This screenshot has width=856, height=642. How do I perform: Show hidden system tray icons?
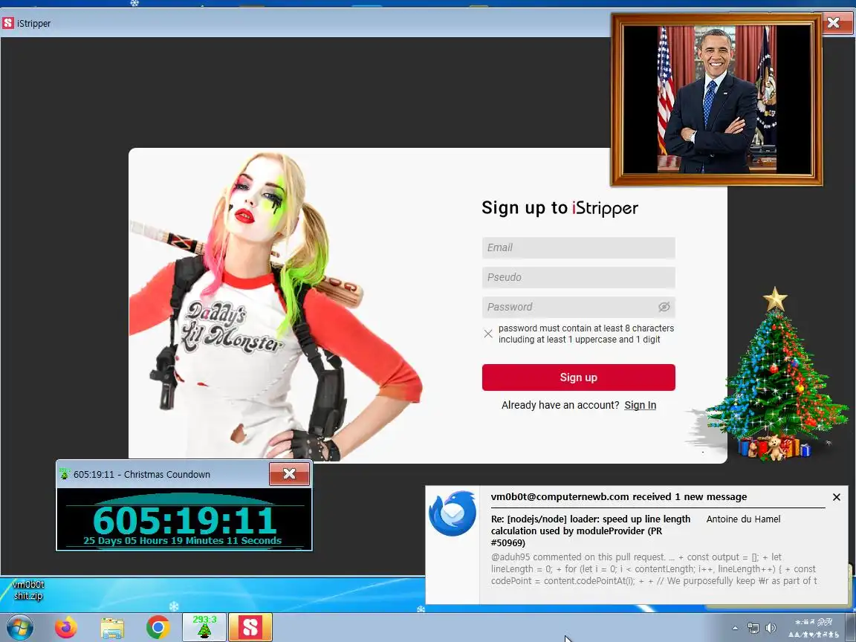pos(735,629)
